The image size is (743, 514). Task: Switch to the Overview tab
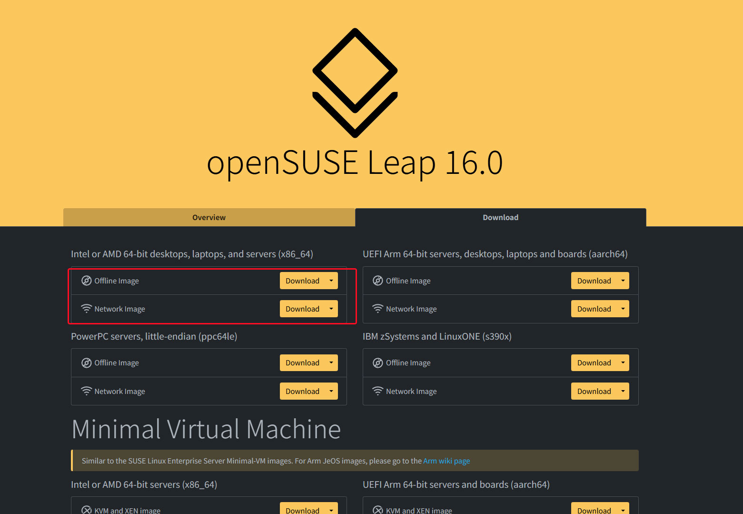pos(209,217)
